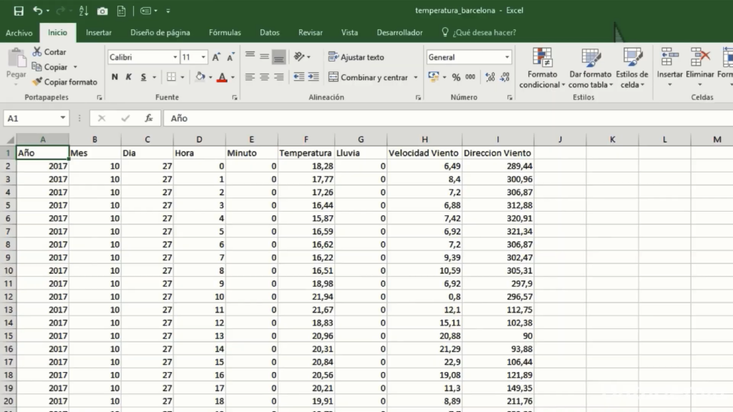Click the Temperatura header cell F1
The height and width of the screenshot is (412, 733).
point(306,152)
